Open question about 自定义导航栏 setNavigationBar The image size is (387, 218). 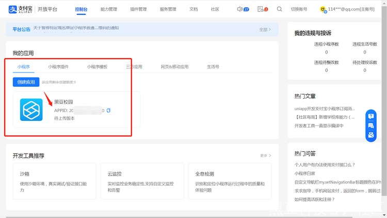337,182
